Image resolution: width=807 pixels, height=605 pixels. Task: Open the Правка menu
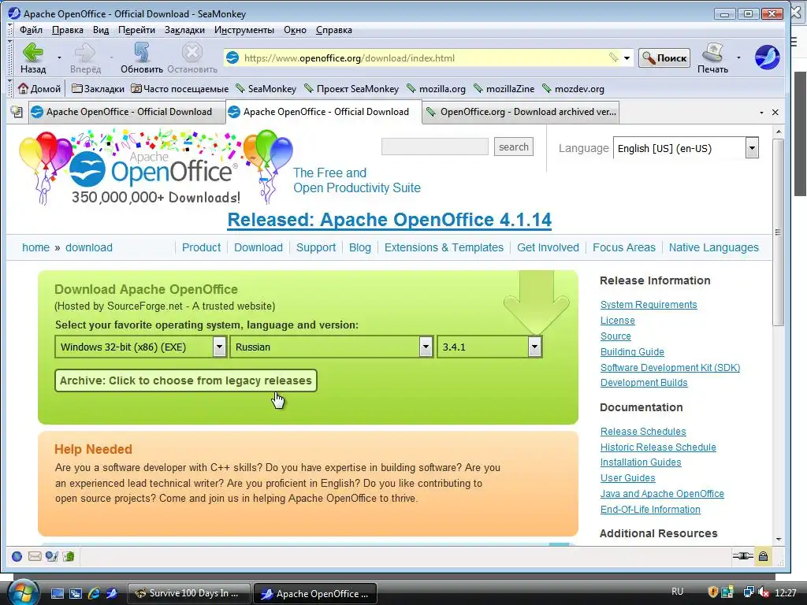click(x=68, y=30)
